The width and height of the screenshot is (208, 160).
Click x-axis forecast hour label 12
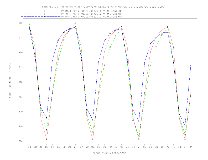tap(53, 147)
